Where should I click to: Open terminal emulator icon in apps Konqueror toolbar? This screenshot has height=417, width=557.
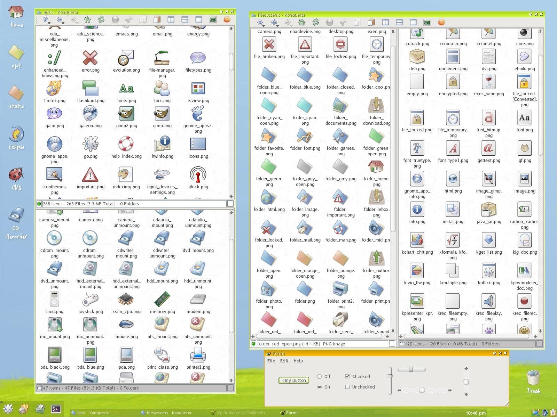click(x=213, y=20)
